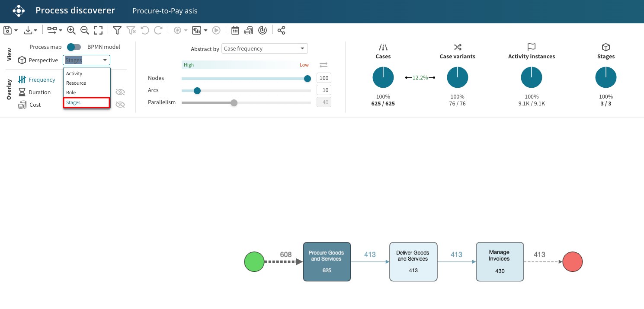
Task: Expand the Abstract by Case frequency dropdown
Action: tap(264, 48)
